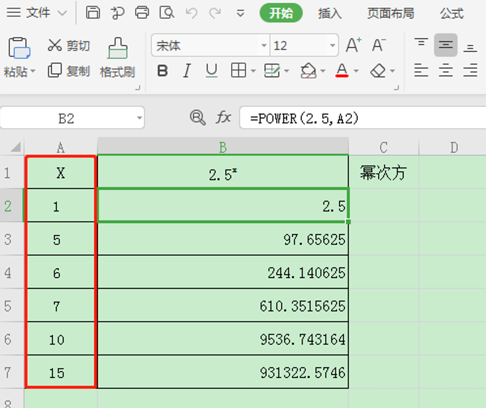Click the 粘贴 paste icon
Viewport: 486px width, 408px height.
coord(19,48)
